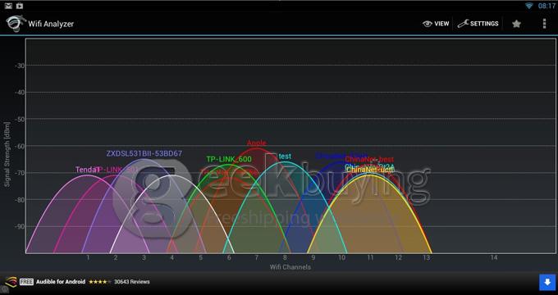Open SETTINGS with the wrench icon
558x295 pixels.
click(x=478, y=24)
